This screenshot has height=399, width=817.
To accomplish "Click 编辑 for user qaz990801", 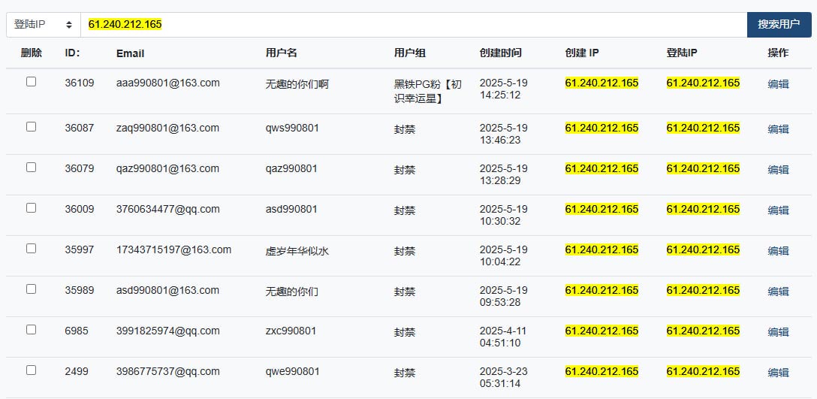I will [778, 170].
